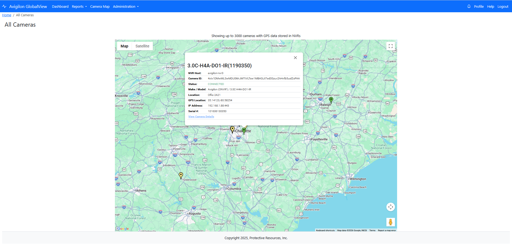Click the CONNECTED status value
512x245 pixels.
216,84
